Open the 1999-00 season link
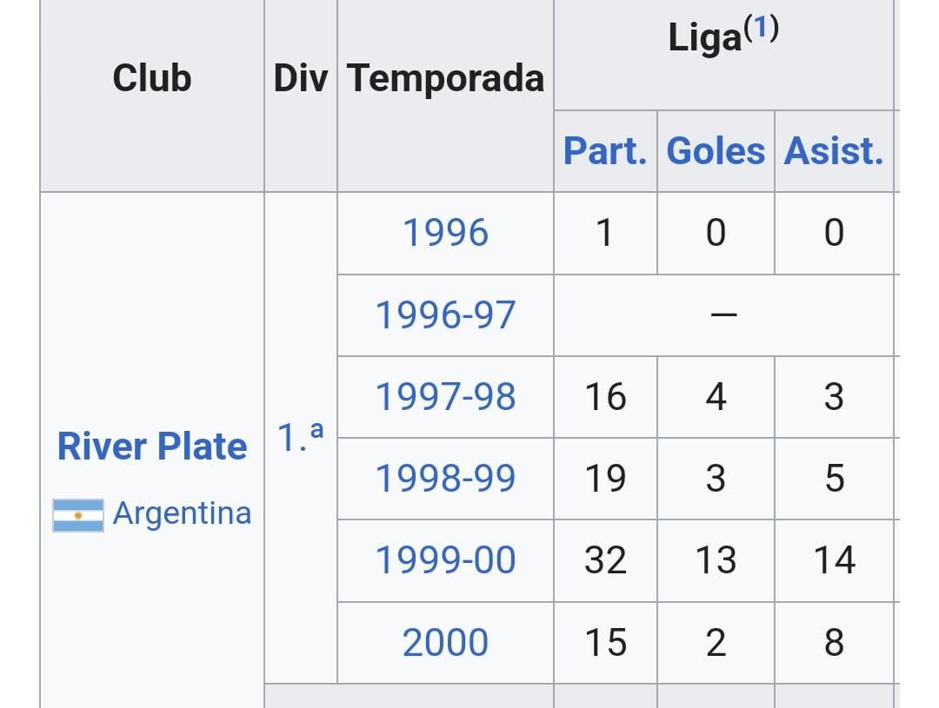 click(x=445, y=560)
